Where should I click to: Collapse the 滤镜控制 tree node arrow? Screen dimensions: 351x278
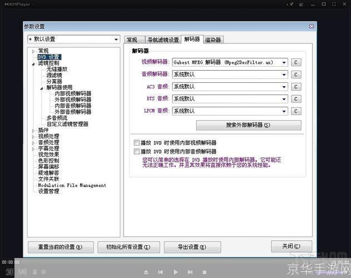tap(33, 64)
